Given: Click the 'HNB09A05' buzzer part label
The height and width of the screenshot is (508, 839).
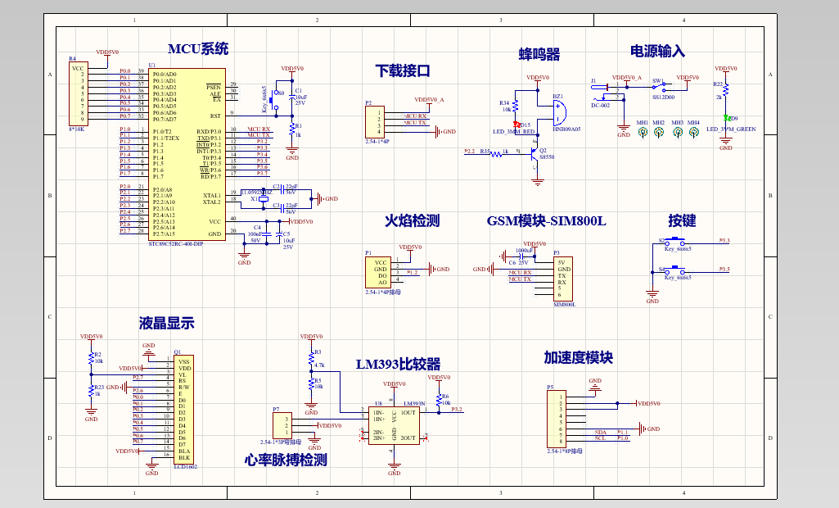Looking at the screenshot, I should 566,129.
